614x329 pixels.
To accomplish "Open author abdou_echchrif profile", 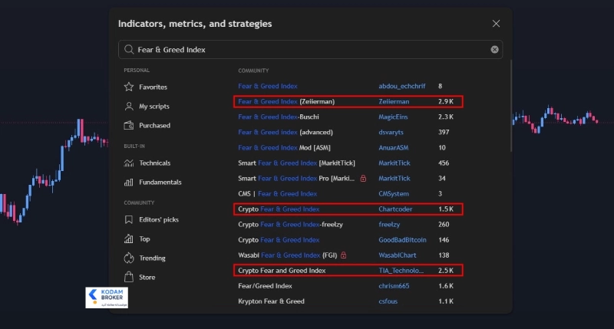I will coord(401,86).
